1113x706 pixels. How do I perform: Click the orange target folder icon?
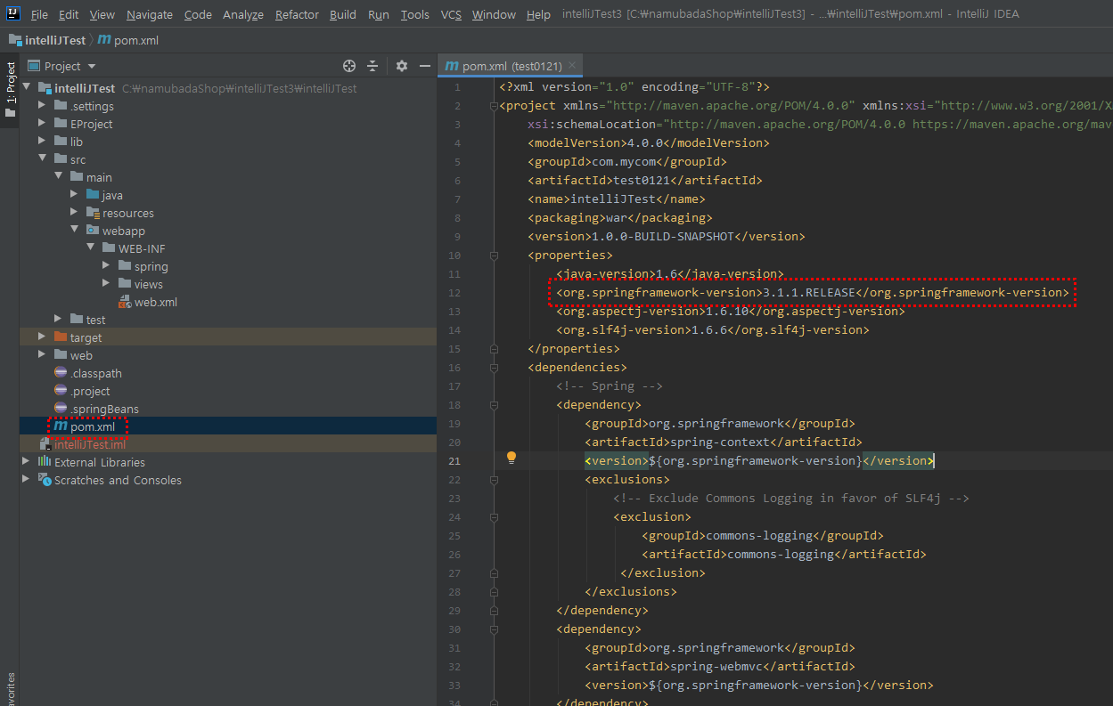pyautogui.click(x=61, y=337)
